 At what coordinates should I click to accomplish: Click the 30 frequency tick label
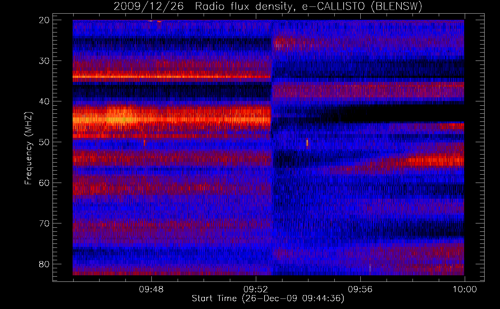[x=44, y=61]
